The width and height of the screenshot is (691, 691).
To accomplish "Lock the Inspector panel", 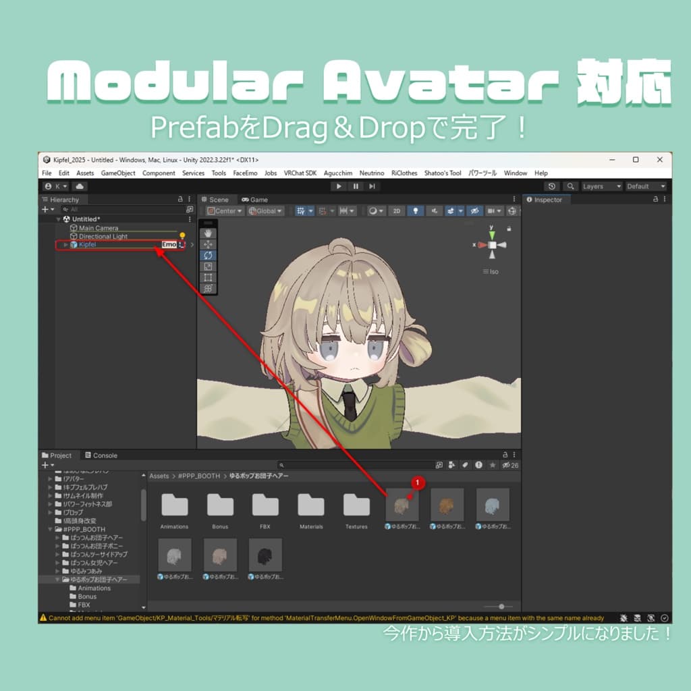I will [656, 199].
